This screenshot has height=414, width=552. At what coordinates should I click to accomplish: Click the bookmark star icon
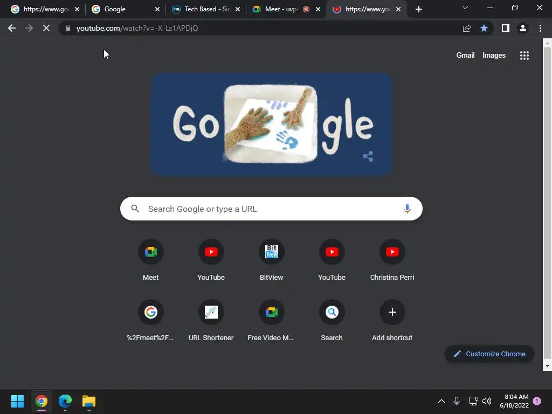pos(484,28)
